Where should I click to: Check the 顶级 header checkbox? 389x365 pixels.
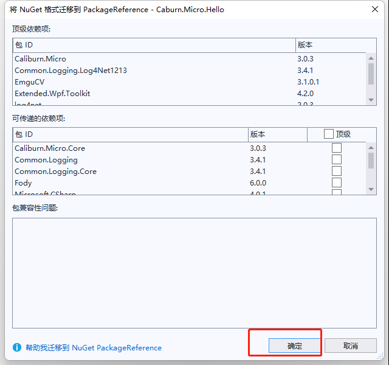click(x=328, y=134)
